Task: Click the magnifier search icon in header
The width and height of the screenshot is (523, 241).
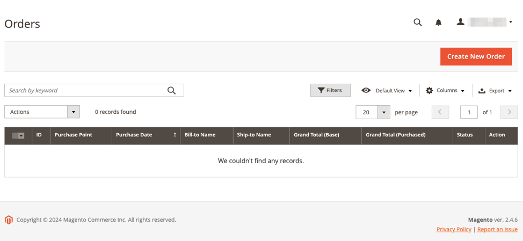Action: click(x=417, y=23)
